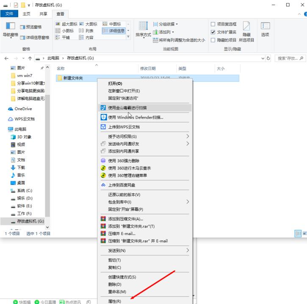Toggle File name extensions (文件扩展名)
This screenshot has width=307, height=304.
tap(224, 32)
